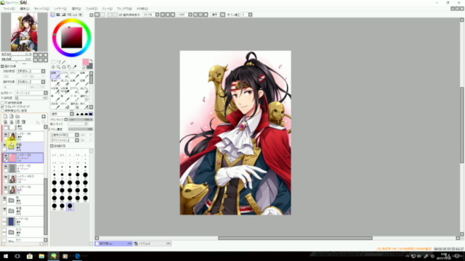Image resolution: width=465 pixels, height=261 pixels.
Task: Click the navigator preview thumbnail
Action: [x=24, y=32]
